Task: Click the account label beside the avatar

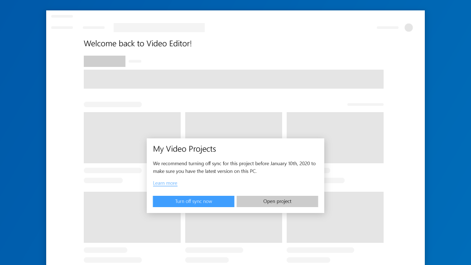Action: coord(387,28)
